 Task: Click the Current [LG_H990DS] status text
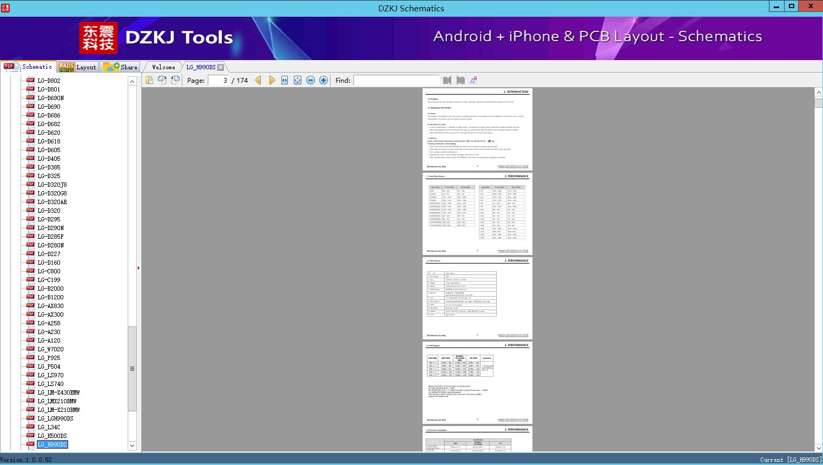click(791, 460)
